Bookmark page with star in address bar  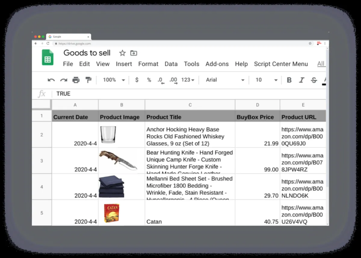click(x=310, y=43)
